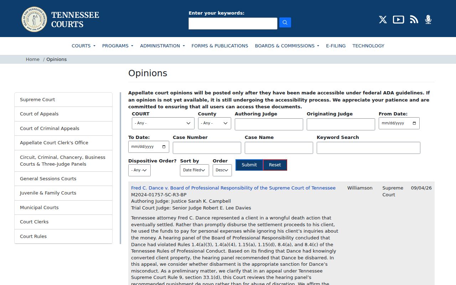Open Juvenile & Family Courts sidebar item

(63, 193)
